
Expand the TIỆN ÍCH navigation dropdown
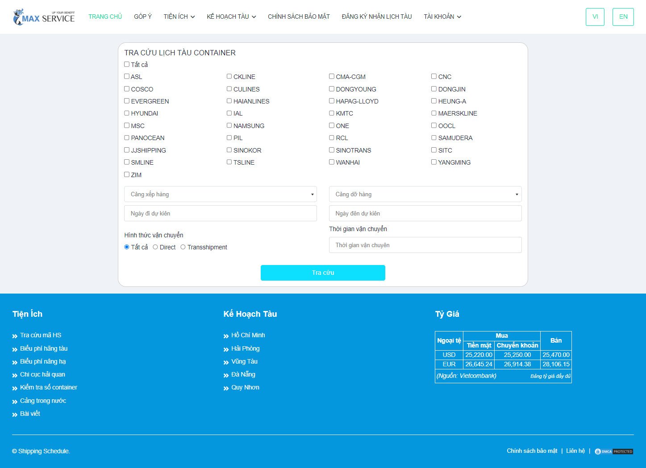pos(179,17)
